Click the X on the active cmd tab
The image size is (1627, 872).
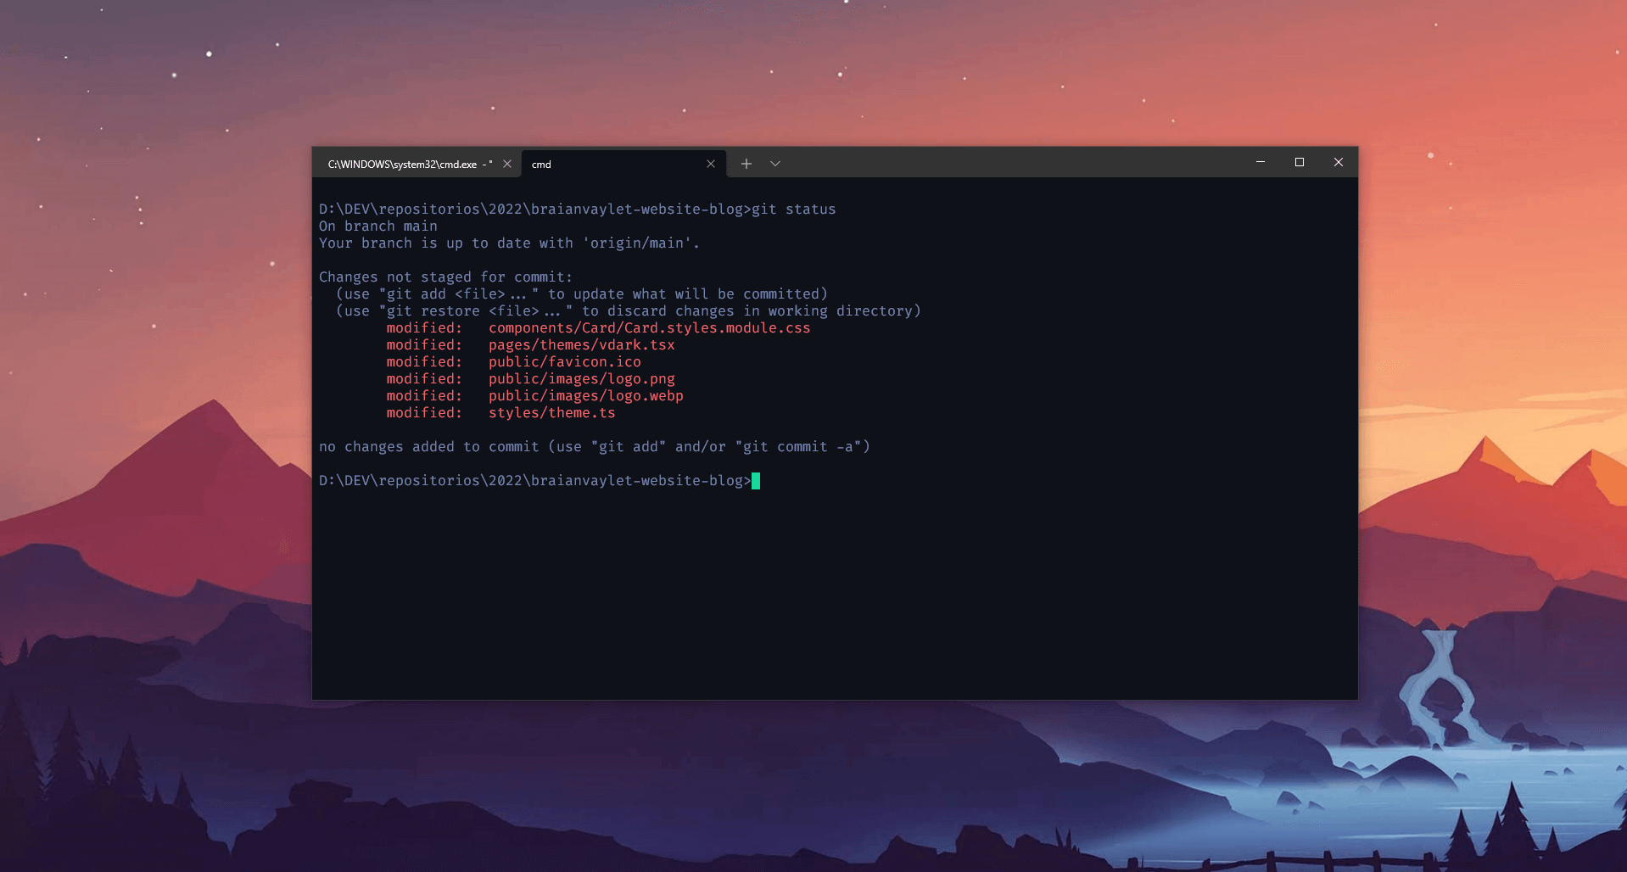pos(711,164)
